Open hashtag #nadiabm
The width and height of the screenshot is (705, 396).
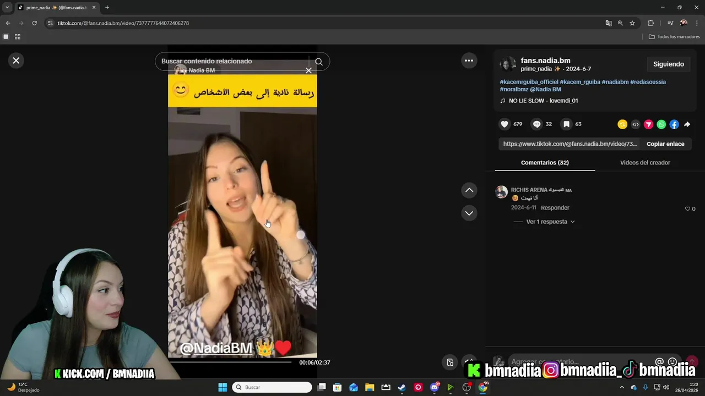[615, 82]
